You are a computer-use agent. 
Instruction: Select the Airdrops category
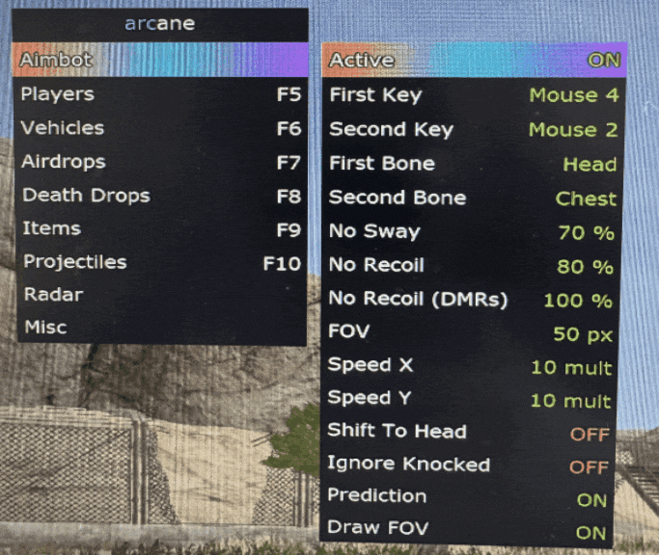[160, 162]
